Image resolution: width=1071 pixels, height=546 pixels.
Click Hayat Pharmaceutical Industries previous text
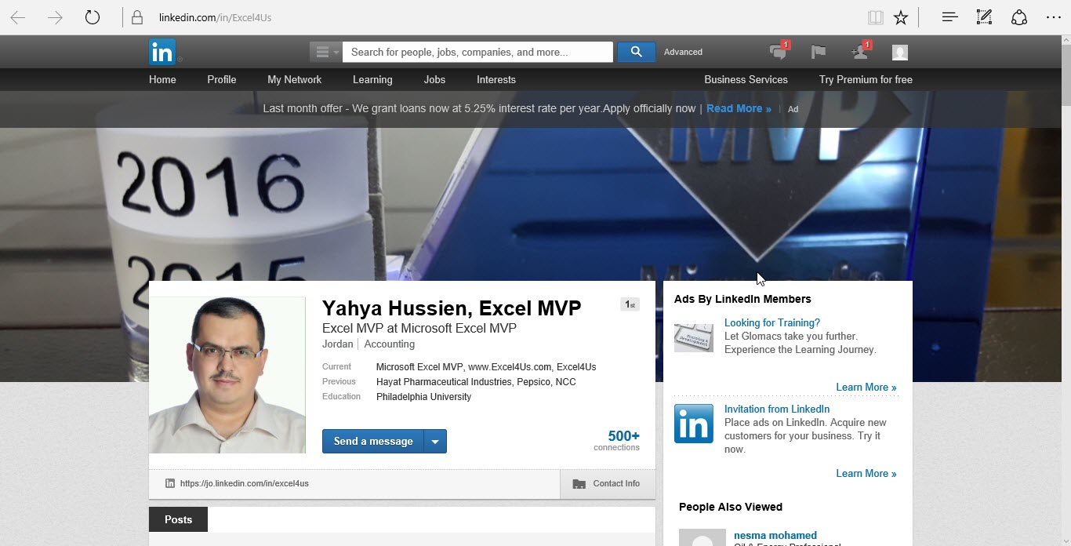pos(444,382)
